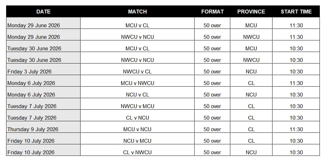Select the CL v NCU match cell
Viewport: 325px width, 161px height.
137,118
